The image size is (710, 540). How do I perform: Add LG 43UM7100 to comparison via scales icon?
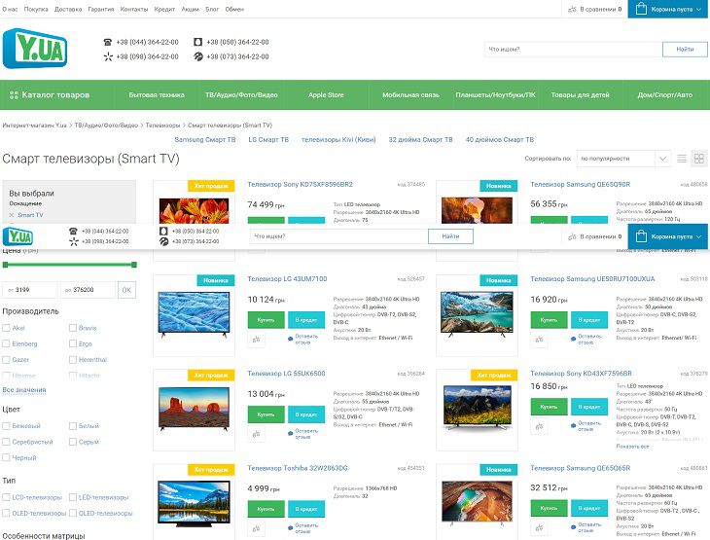pos(258,340)
